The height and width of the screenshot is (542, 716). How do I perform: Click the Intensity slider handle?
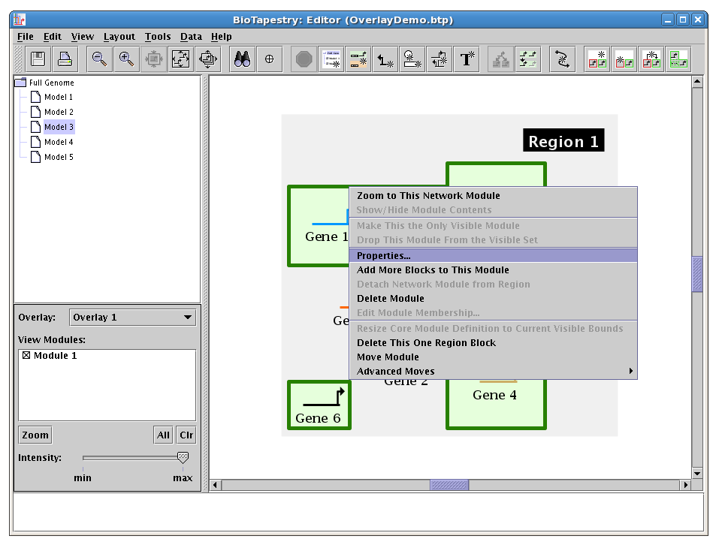(x=183, y=457)
